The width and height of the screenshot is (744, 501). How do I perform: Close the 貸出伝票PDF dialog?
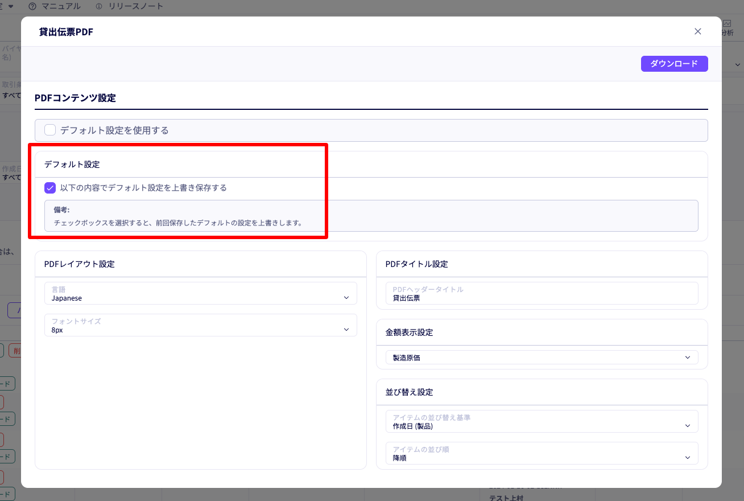697,31
